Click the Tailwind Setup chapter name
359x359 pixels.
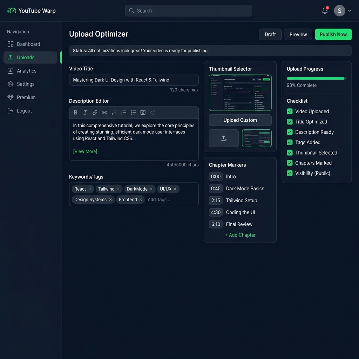tap(242, 200)
